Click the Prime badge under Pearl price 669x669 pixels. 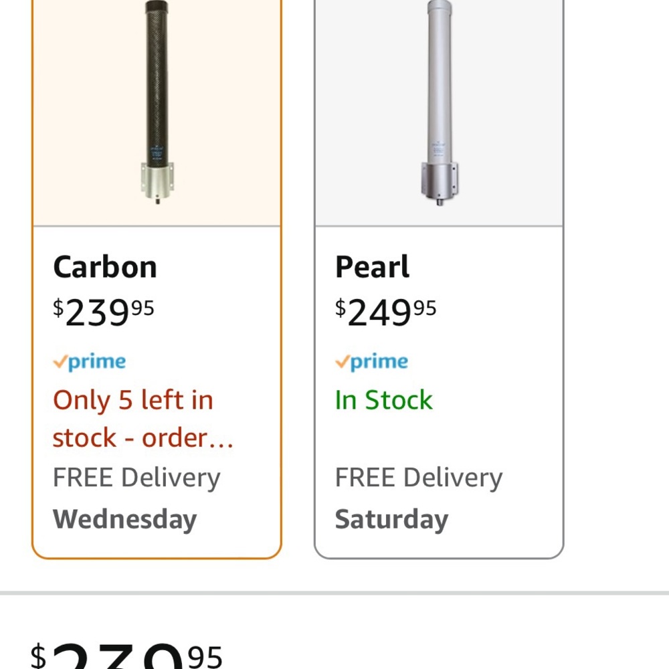click(372, 362)
